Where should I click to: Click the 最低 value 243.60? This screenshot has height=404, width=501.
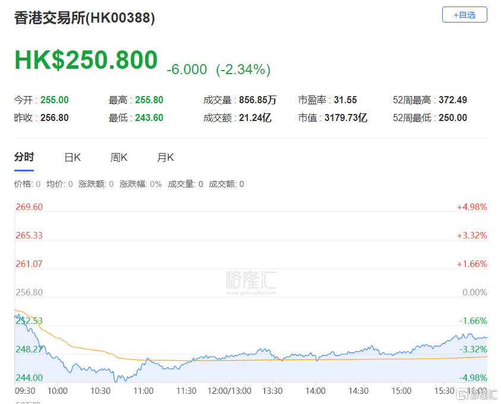pos(149,117)
